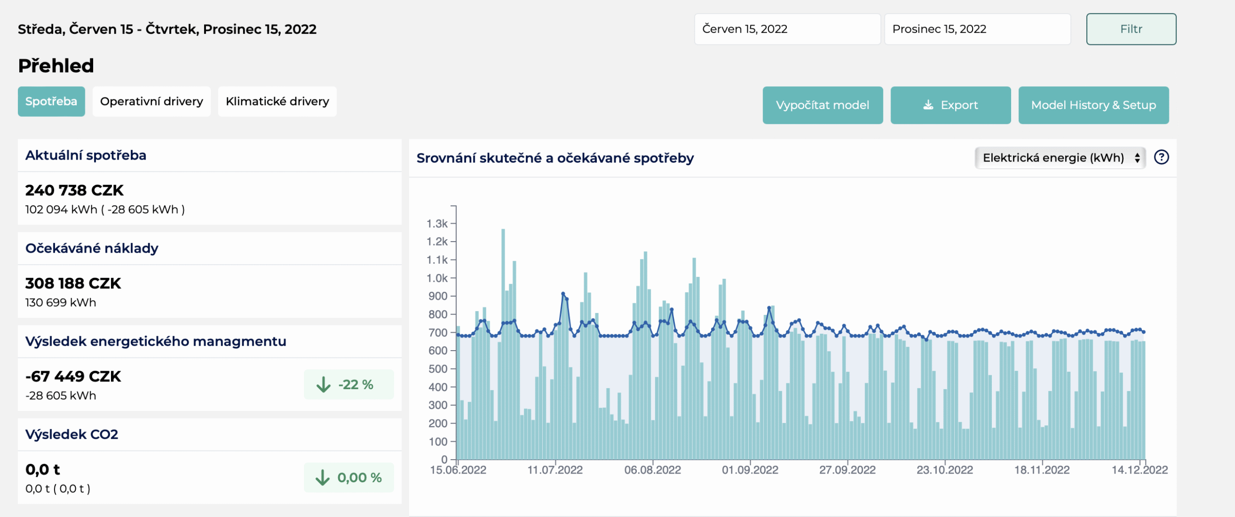The height and width of the screenshot is (517, 1235).
Task: Click the Vypočítat model button
Action: coord(823,105)
